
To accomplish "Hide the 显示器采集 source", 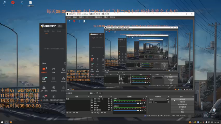I will [109, 110].
